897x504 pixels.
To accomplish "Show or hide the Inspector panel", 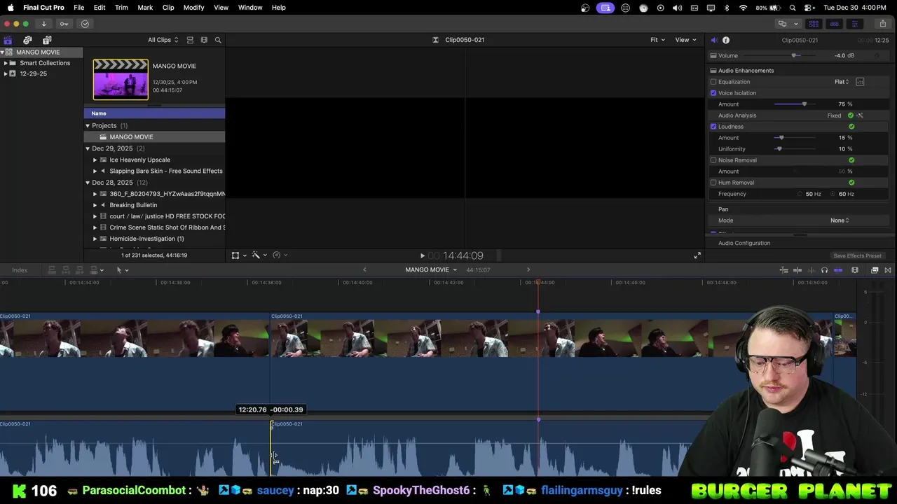I will pos(854,24).
